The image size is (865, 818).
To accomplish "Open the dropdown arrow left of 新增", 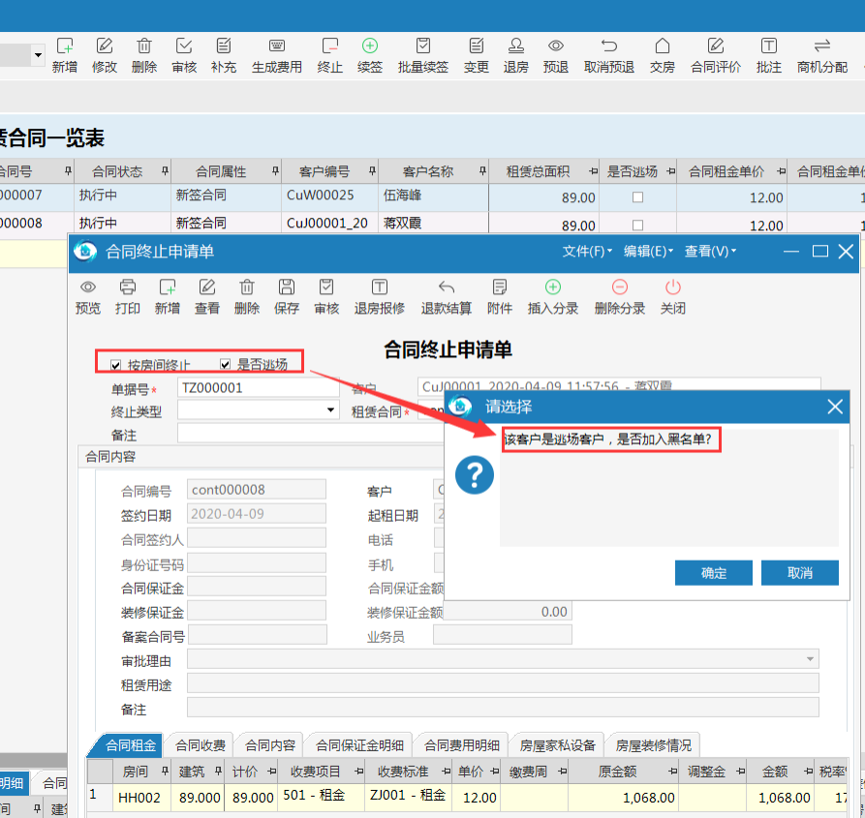I will [38, 55].
